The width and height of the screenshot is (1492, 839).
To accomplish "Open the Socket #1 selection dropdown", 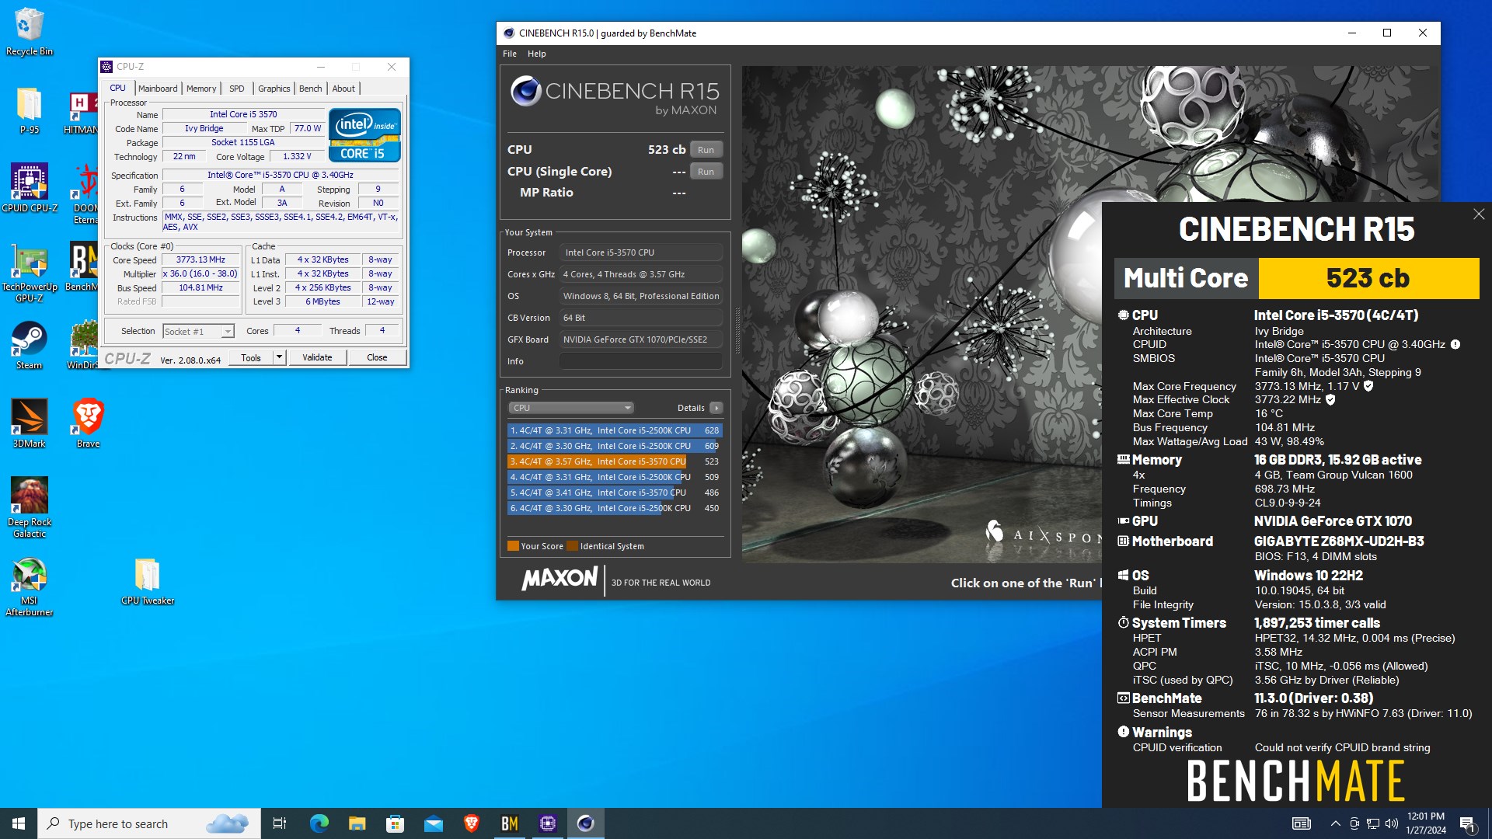I will [x=198, y=332].
